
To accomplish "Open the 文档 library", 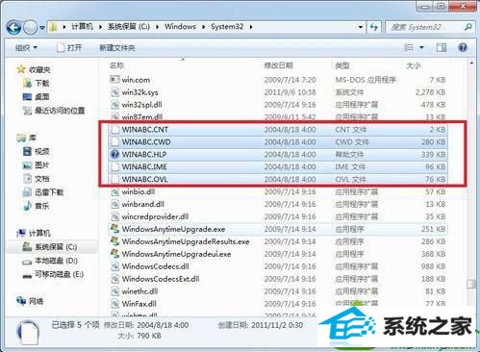I will pyautogui.click(x=42, y=179).
